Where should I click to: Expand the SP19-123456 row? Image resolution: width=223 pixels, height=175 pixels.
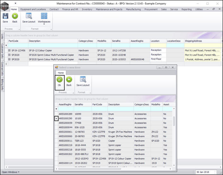(10, 51)
